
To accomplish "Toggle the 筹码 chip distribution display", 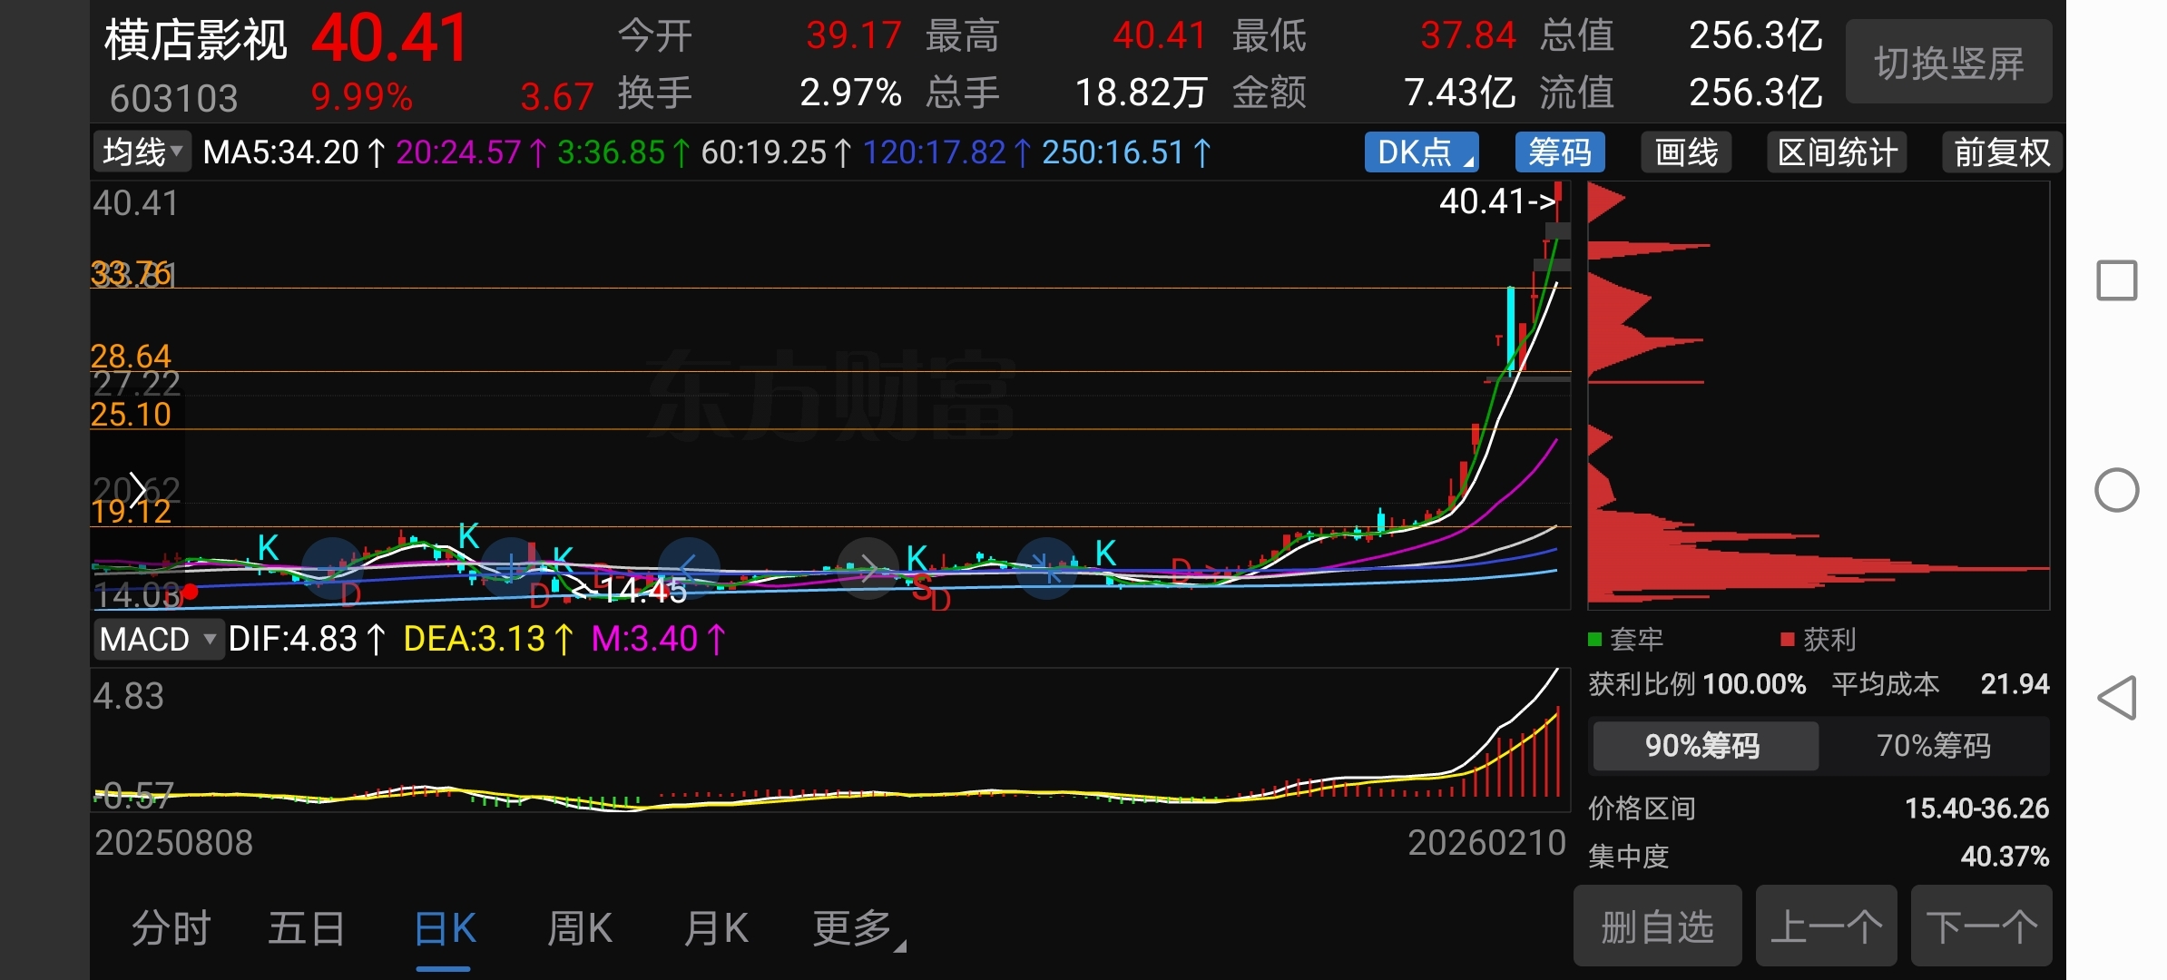I will click(x=1559, y=152).
